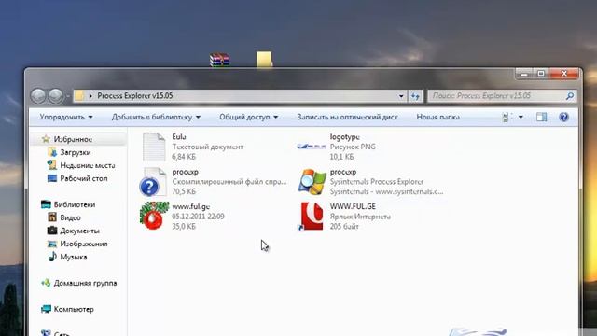Viewport: 597px width, 336px height.
Task: Click the refresh button beside the address bar
Action: click(415, 96)
